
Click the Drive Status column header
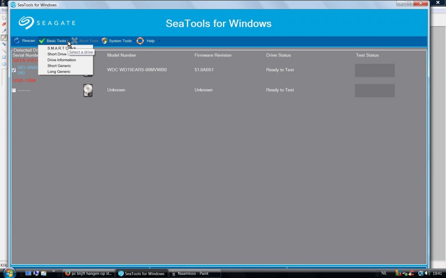point(278,55)
